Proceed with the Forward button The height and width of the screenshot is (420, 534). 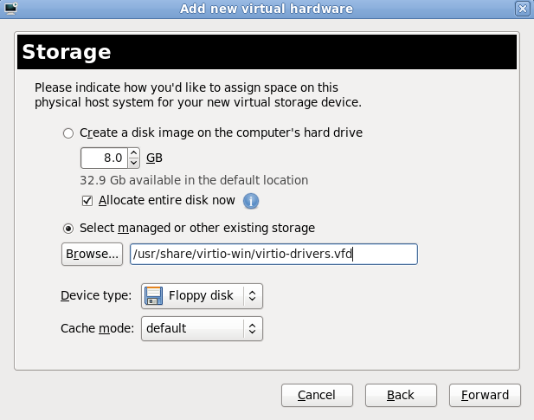pos(485,395)
